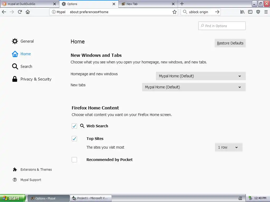Focus the Find in Options field
This screenshot has height=202, width=270.
(222, 26)
